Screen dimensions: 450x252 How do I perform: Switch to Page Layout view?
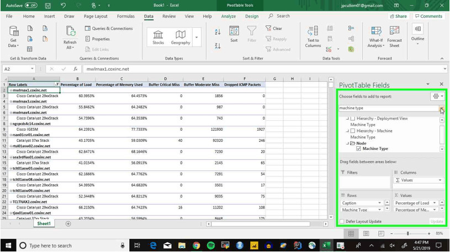(x=366, y=234)
